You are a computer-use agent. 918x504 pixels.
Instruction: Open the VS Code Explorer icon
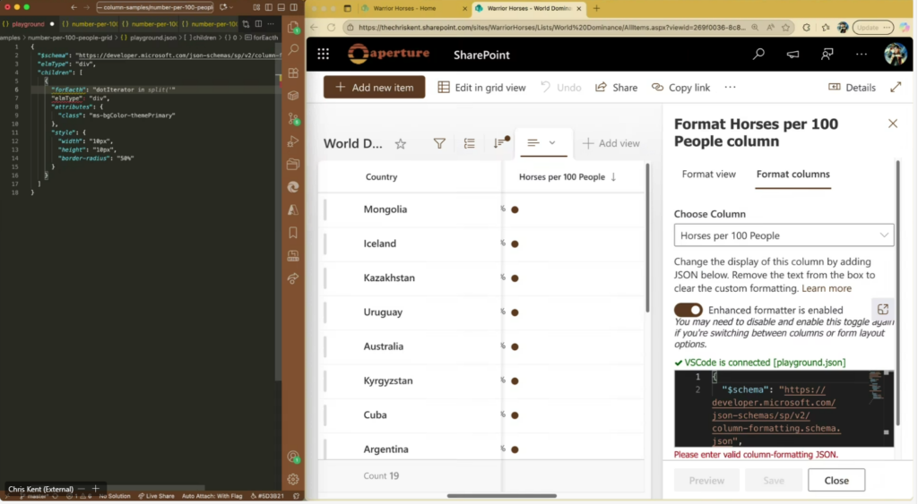[x=293, y=28]
